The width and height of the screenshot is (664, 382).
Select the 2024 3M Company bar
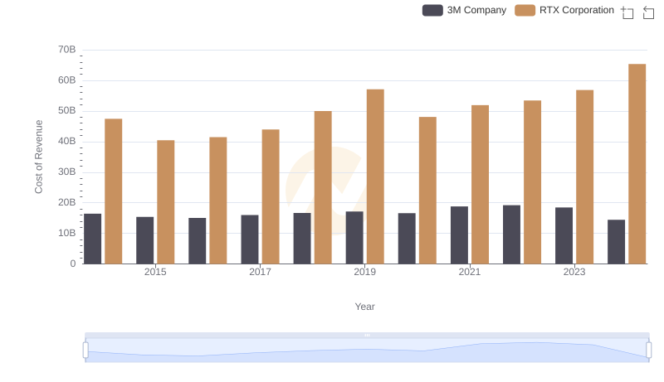click(x=616, y=242)
